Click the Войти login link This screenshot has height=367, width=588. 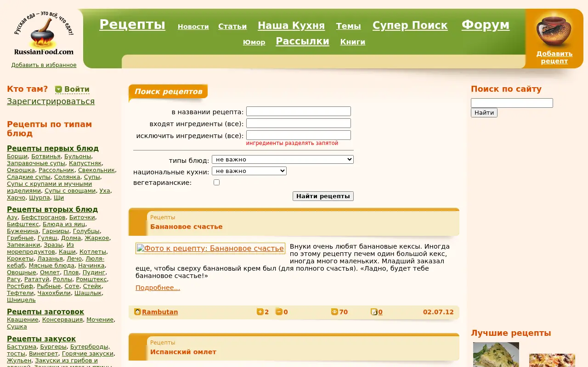(77, 89)
